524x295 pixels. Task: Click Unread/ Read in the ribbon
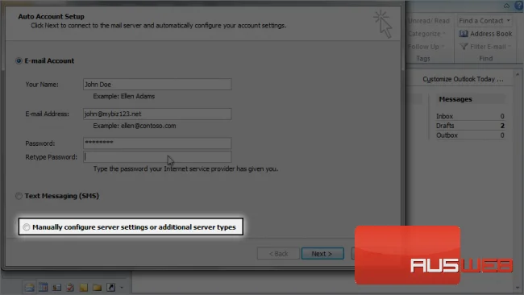pyautogui.click(x=429, y=21)
